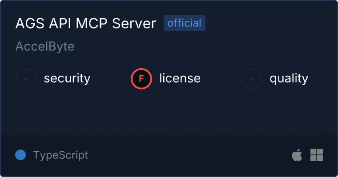The width and height of the screenshot is (338, 177).
Task: Click the blue official badge
Action: coord(185,23)
